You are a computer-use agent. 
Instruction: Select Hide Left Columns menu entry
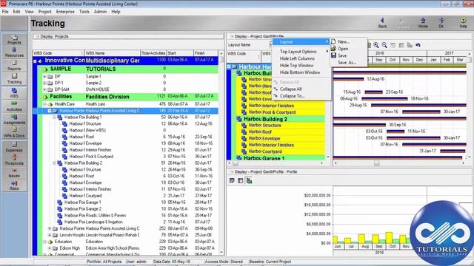click(301, 58)
